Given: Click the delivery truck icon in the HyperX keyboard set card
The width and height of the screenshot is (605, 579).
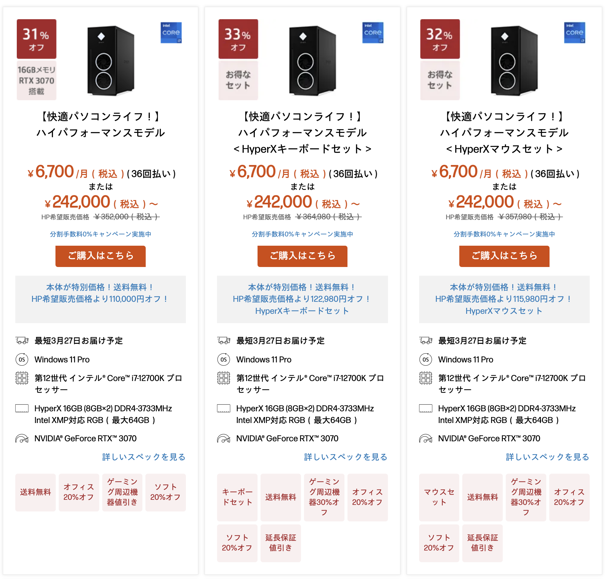Looking at the screenshot, I should (224, 340).
